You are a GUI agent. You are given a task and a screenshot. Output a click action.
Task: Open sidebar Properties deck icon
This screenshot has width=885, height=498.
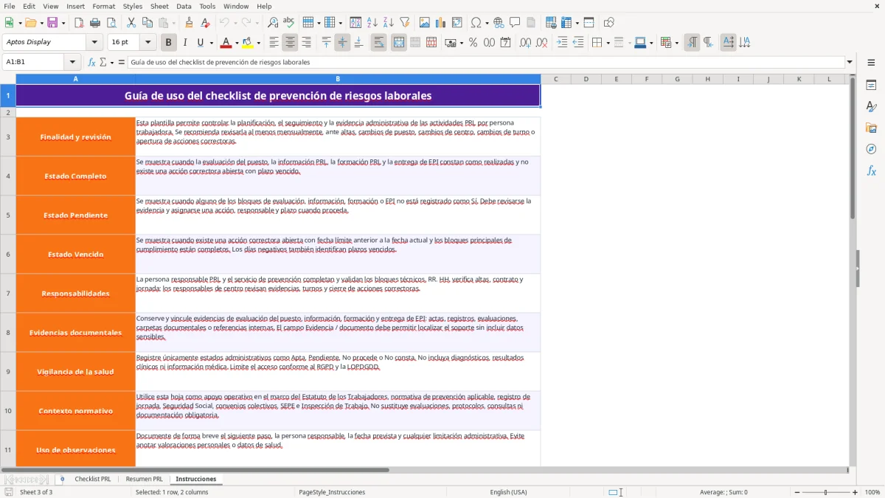[871, 86]
